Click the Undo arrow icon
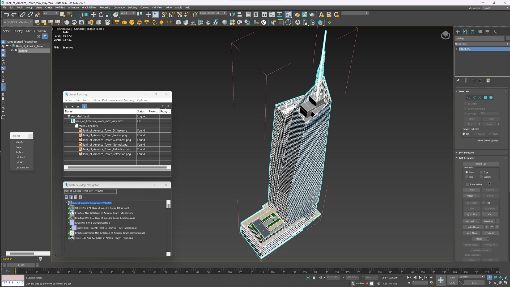The height and width of the screenshot is (287, 510). 7,15
